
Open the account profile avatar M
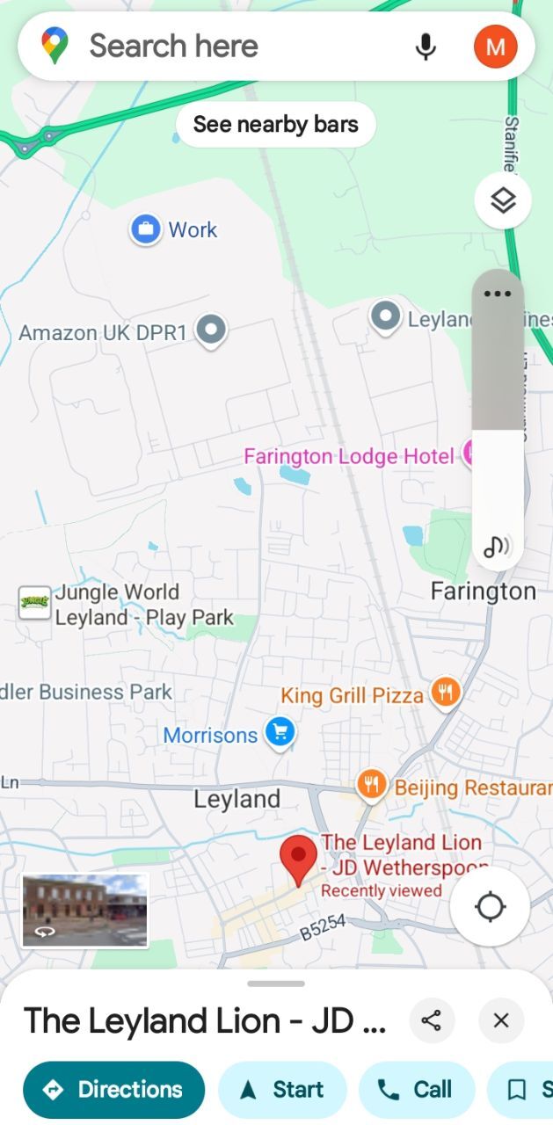click(496, 47)
